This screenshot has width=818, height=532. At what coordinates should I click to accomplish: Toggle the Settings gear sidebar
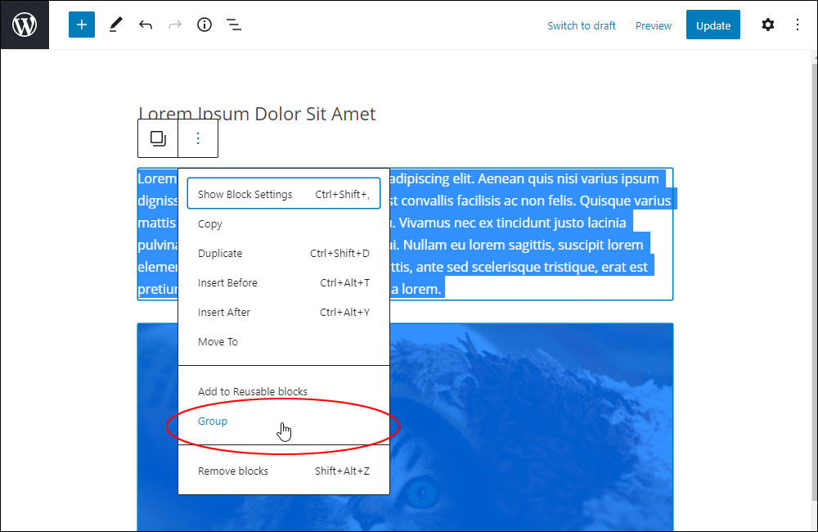pos(768,25)
